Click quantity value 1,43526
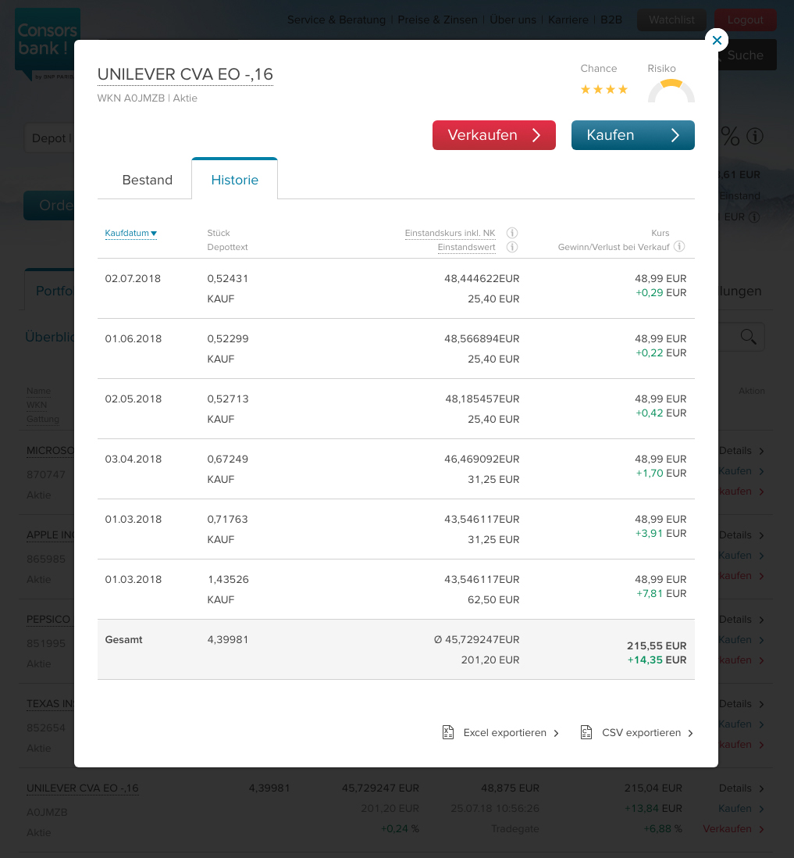 (x=228, y=580)
